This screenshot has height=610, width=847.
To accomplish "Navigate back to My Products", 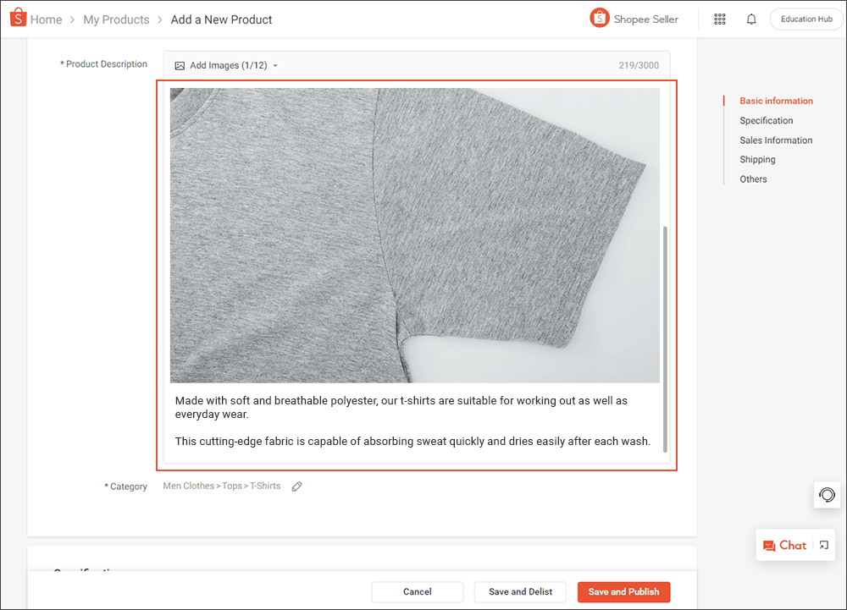I will point(116,19).
